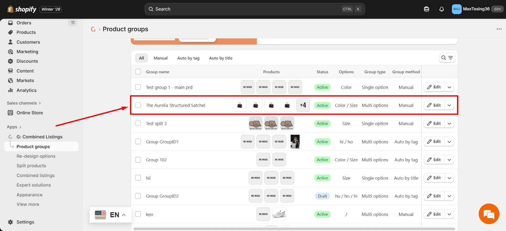The height and width of the screenshot is (231, 506).
Task: Expand the Apps section in sidebar
Action: tap(14, 127)
